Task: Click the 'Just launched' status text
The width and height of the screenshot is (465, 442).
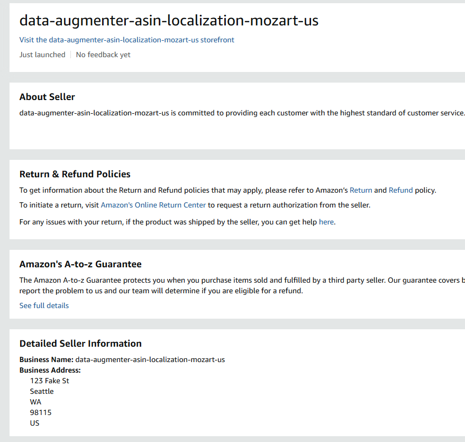Action: tap(42, 55)
